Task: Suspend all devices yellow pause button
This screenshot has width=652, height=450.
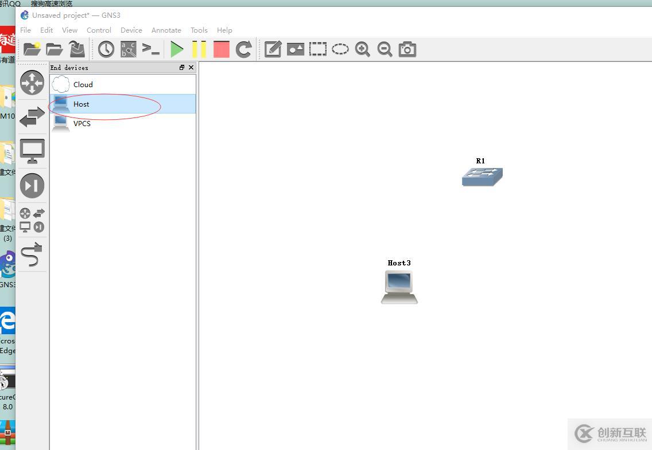Action: pos(199,49)
